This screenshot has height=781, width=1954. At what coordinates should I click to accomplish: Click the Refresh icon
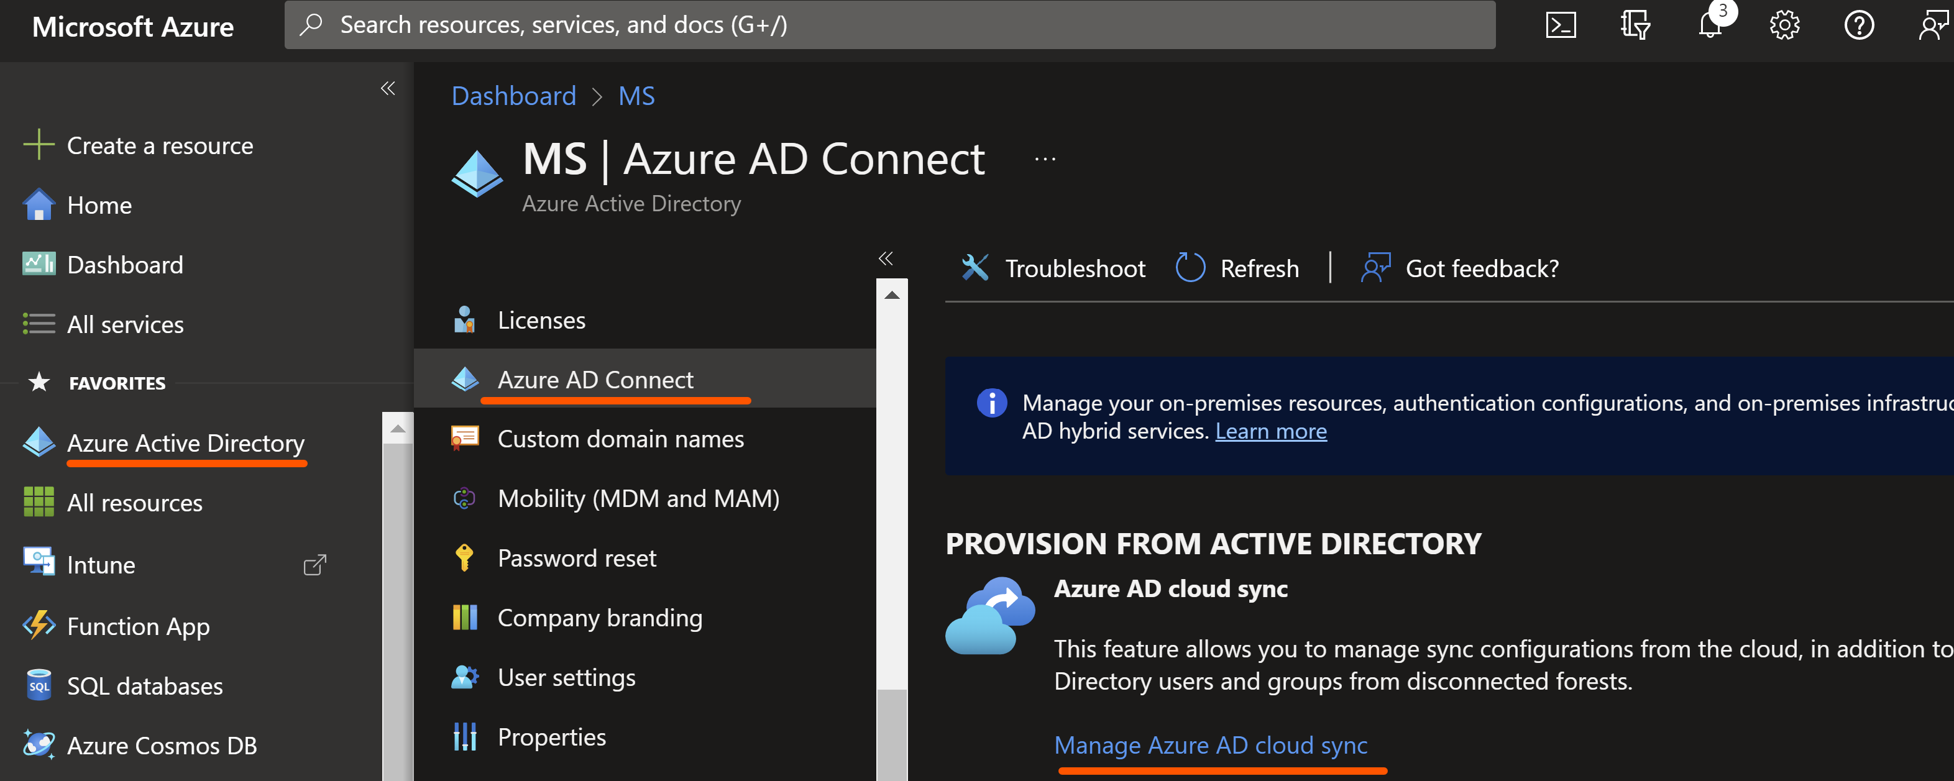(1190, 268)
